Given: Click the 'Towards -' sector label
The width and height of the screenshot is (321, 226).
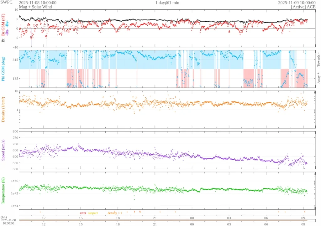Looking at the screenshot, I should pyautogui.click(x=318, y=59).
